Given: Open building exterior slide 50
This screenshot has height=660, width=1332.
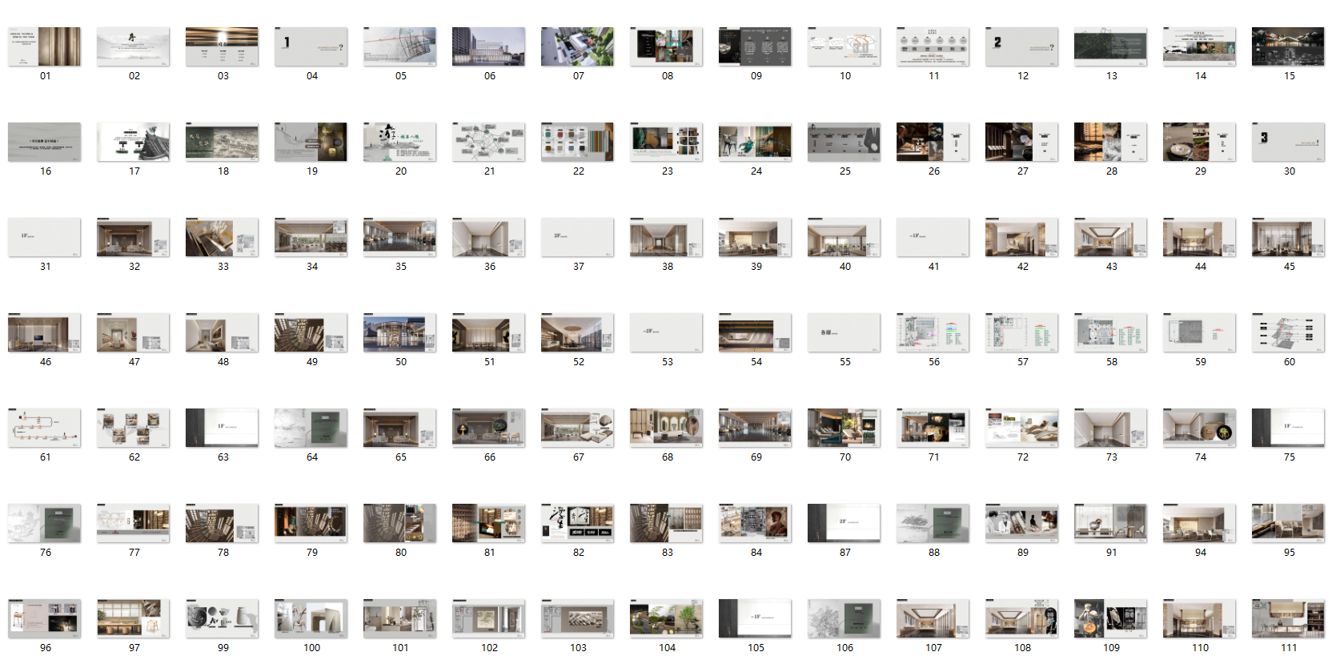Looking at the screenshot, I should click(400, 332).
